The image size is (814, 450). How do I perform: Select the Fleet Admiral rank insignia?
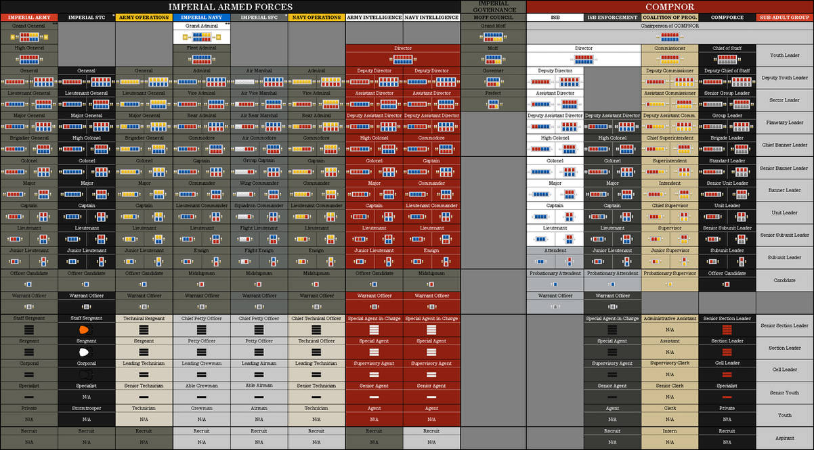(x=201, y=60)
